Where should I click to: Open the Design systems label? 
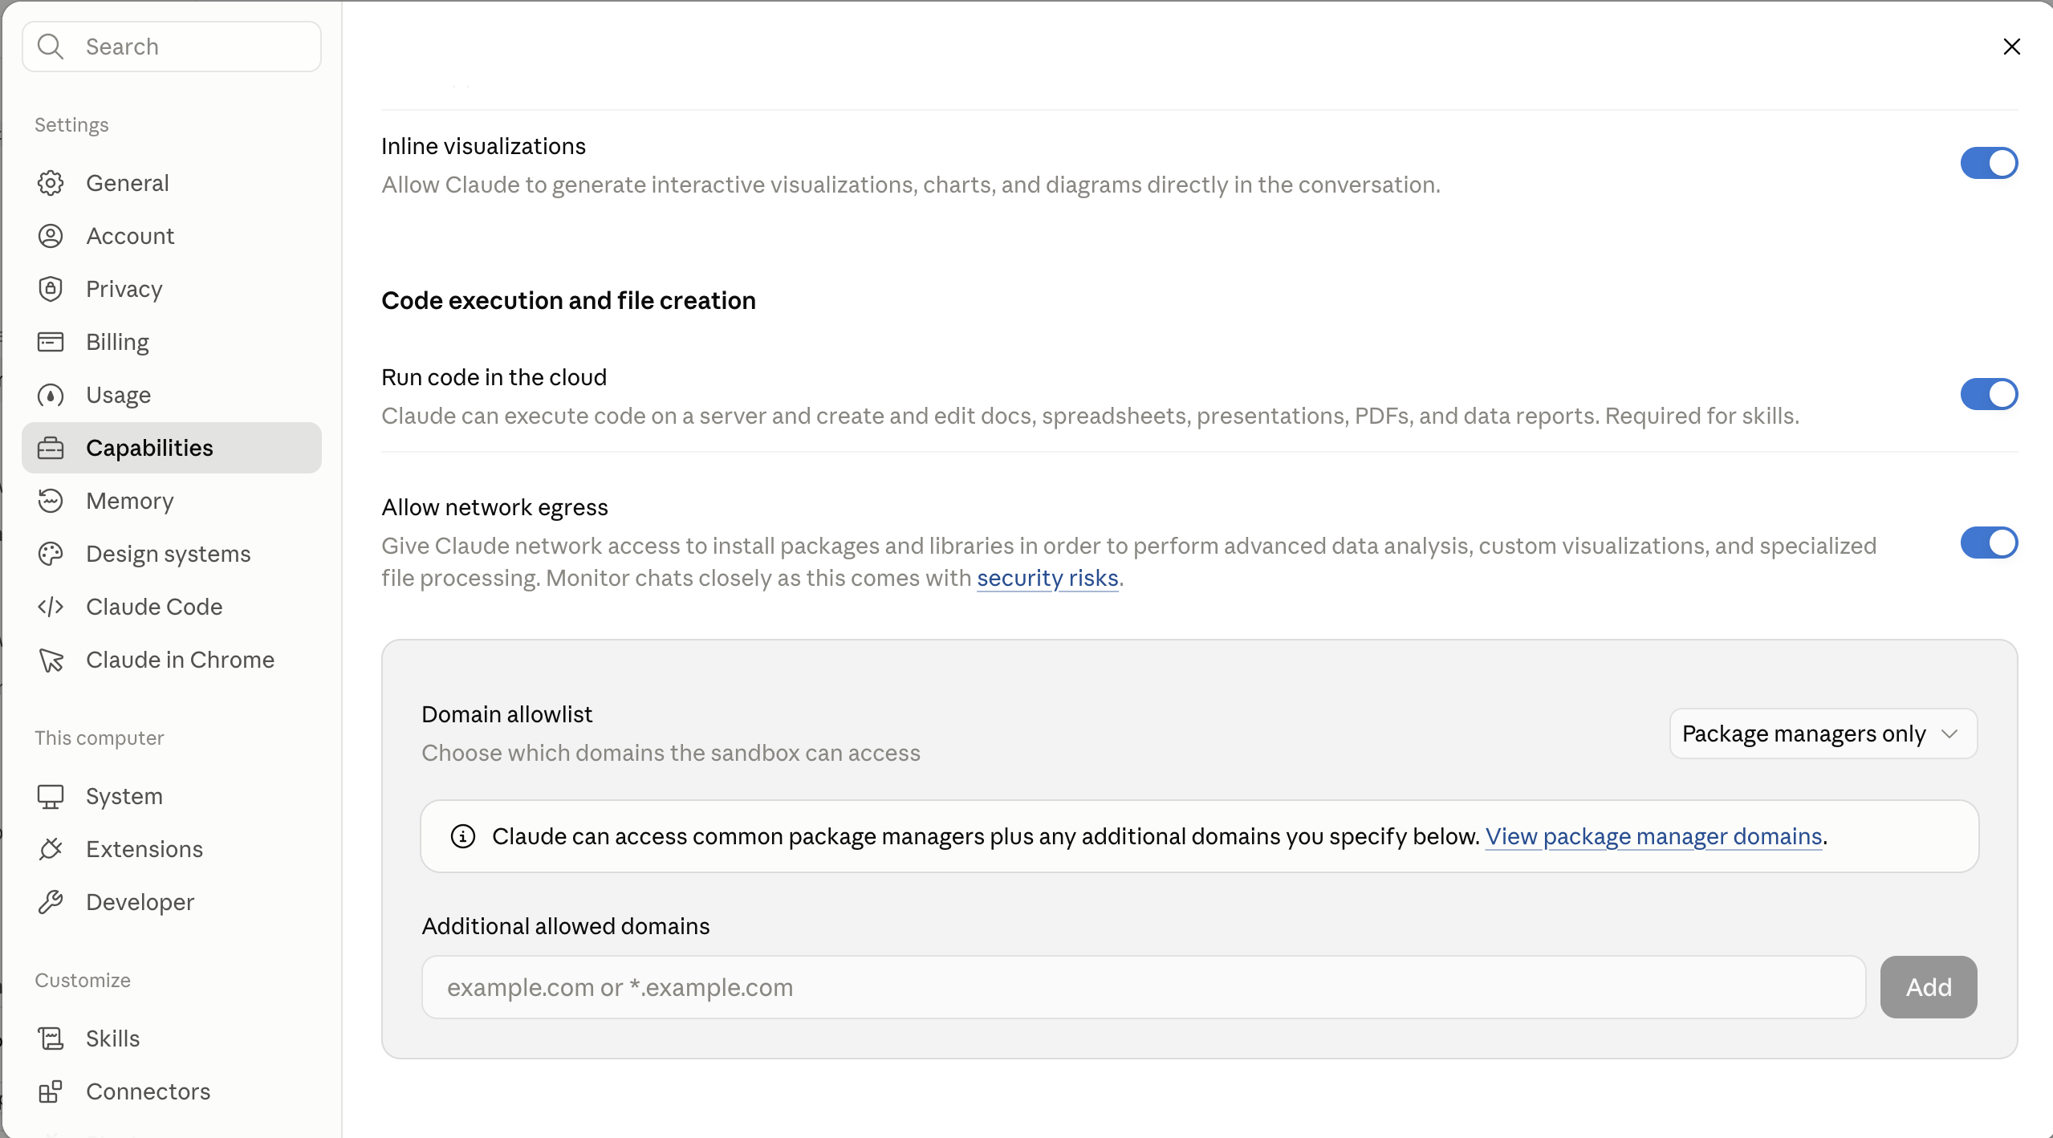[169, 554]
